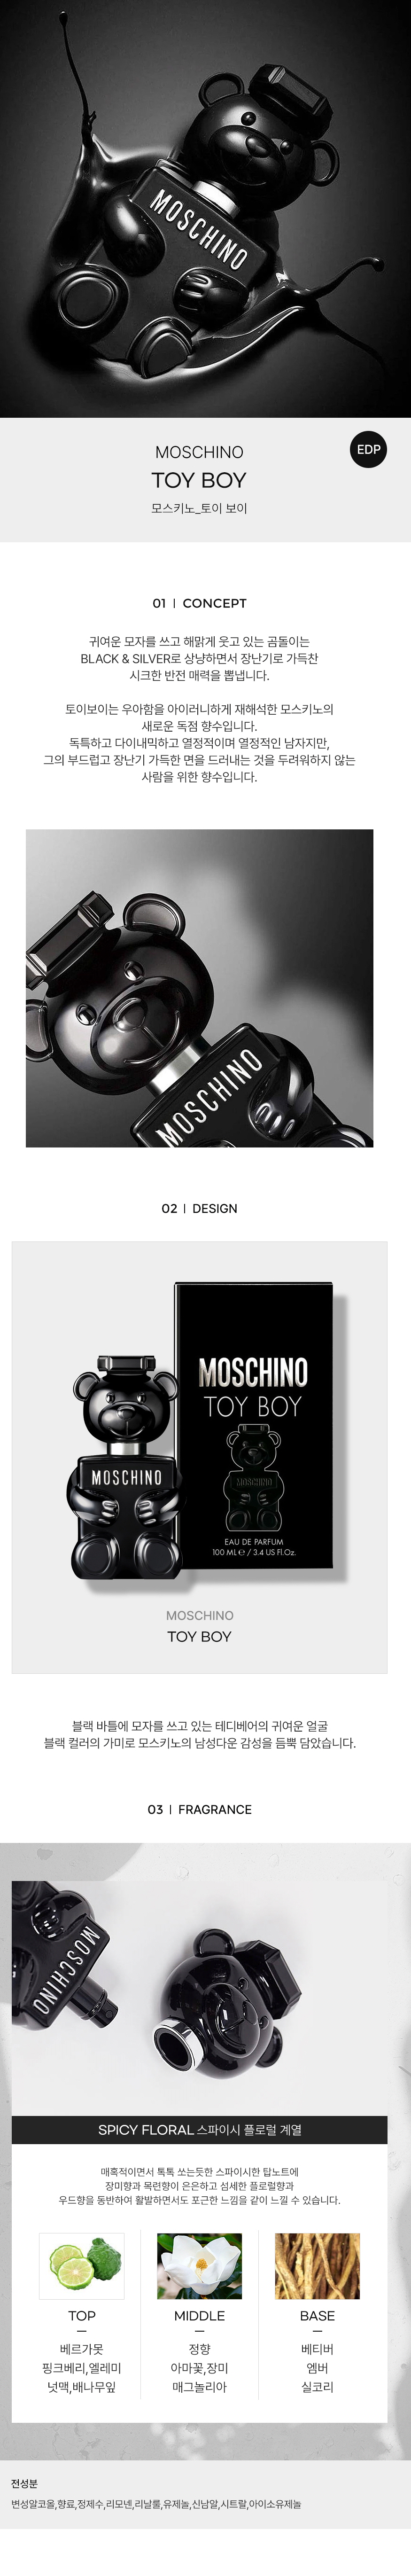Click the bergamot top note image

click(82, 2266)
